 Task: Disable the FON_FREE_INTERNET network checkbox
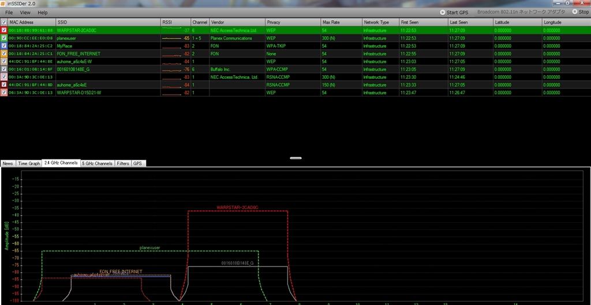[x=4, y=54]
